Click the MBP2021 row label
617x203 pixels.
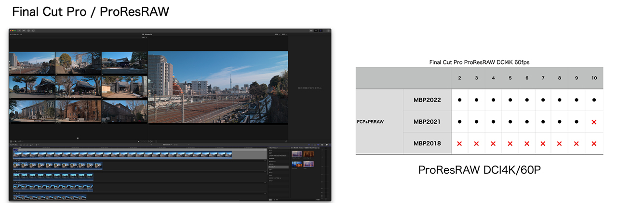point(427,122)
